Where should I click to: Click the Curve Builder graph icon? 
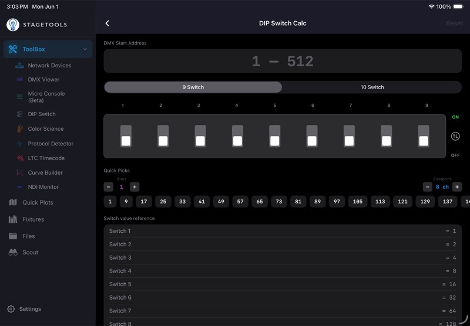20,172
